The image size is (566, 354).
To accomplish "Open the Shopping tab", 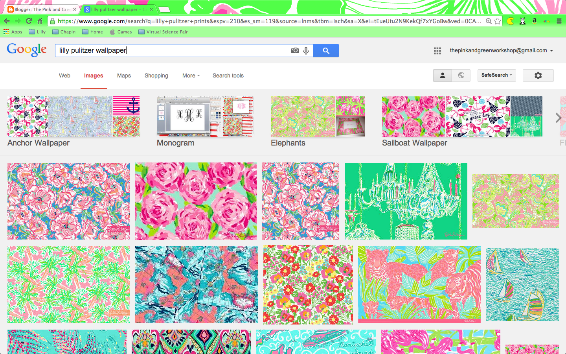I will (156, 76).
